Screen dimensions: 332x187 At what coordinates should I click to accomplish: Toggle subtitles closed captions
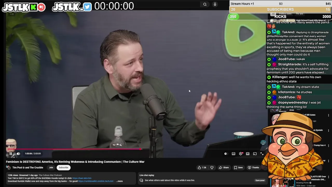[233, 154]
